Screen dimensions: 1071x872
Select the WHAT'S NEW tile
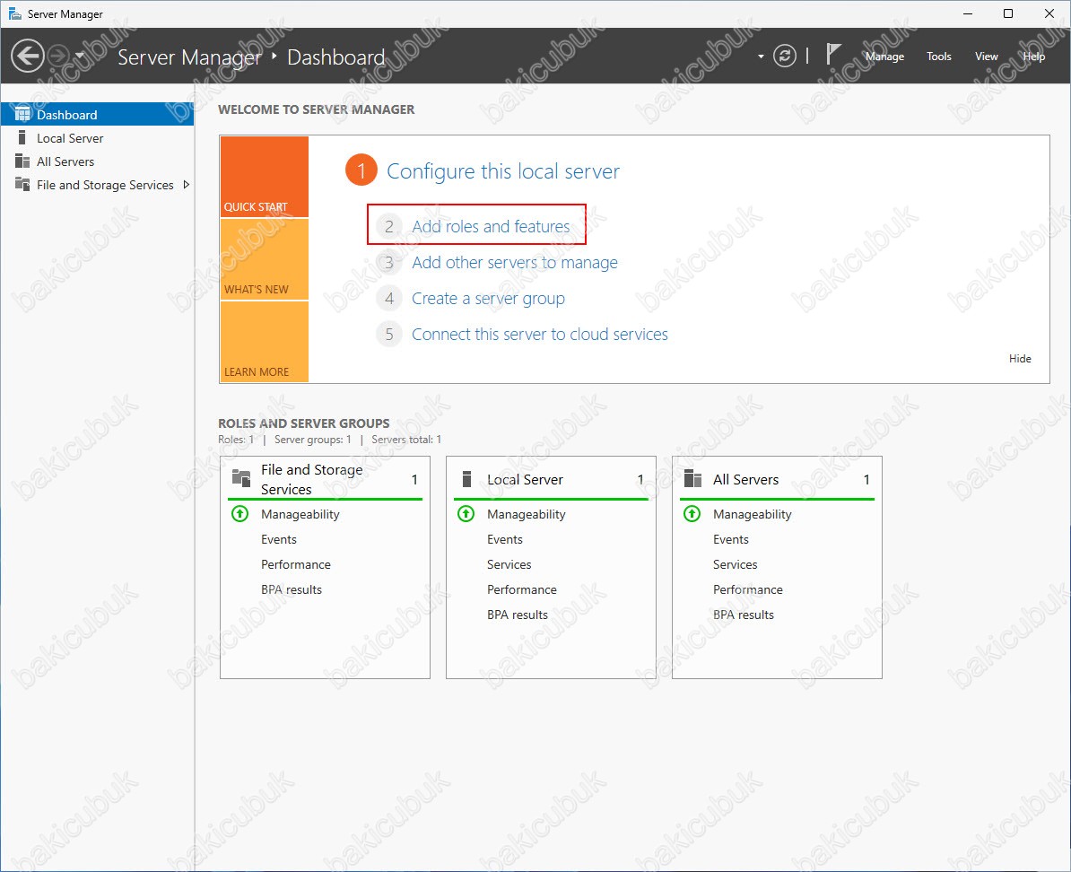(265, 259)
